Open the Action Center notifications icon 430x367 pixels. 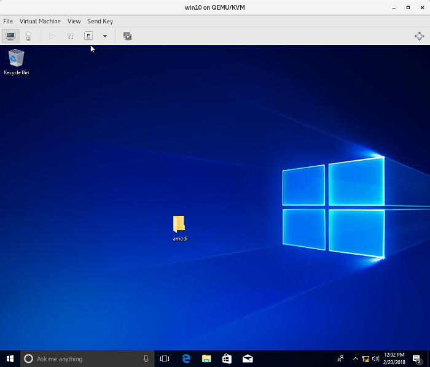417,358
